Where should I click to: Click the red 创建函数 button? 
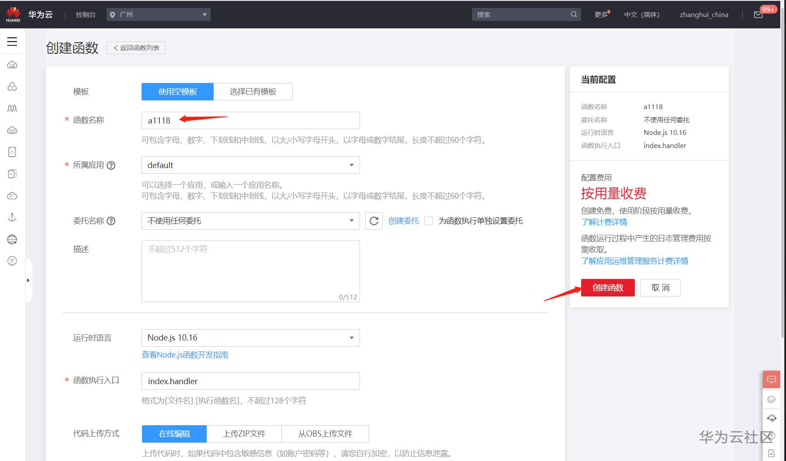pos(608,288)
